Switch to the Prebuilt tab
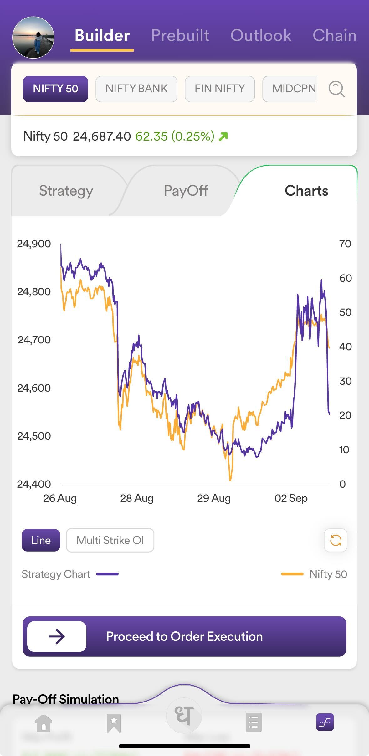Screen dimensions: 369x756 (180, 35)
